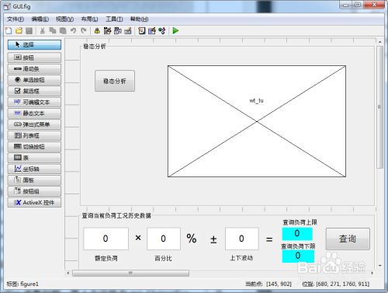Open the 工具 (Tools) menu
Image resolution: width=388 pixels, height=293 pixels.
pyautogui.click(x=114, y=19)
